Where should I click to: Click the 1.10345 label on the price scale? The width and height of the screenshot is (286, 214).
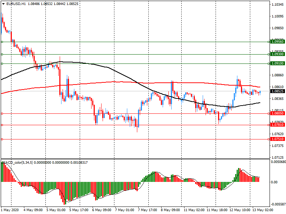point(277,5)
